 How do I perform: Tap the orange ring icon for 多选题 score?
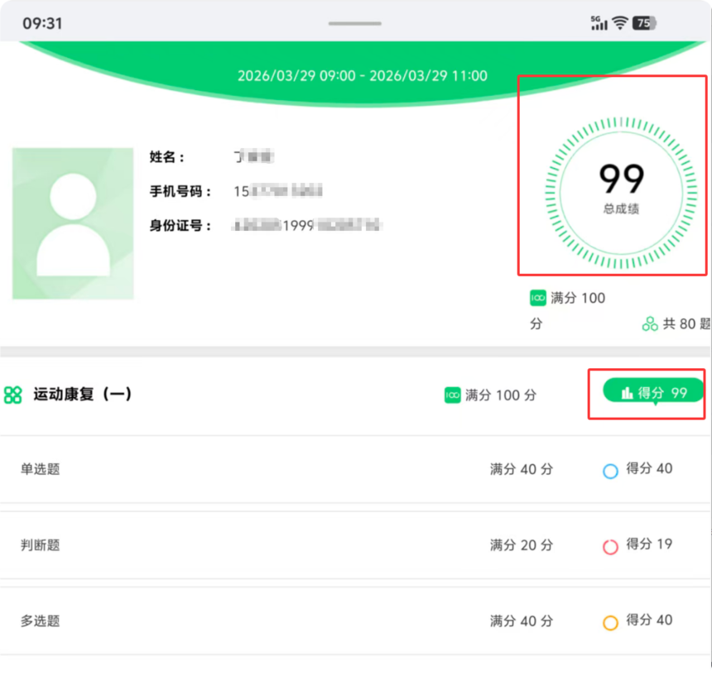(x=610, y=623)
